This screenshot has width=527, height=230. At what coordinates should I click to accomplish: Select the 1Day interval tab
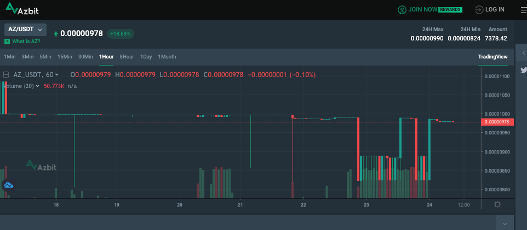pos(146,57)
